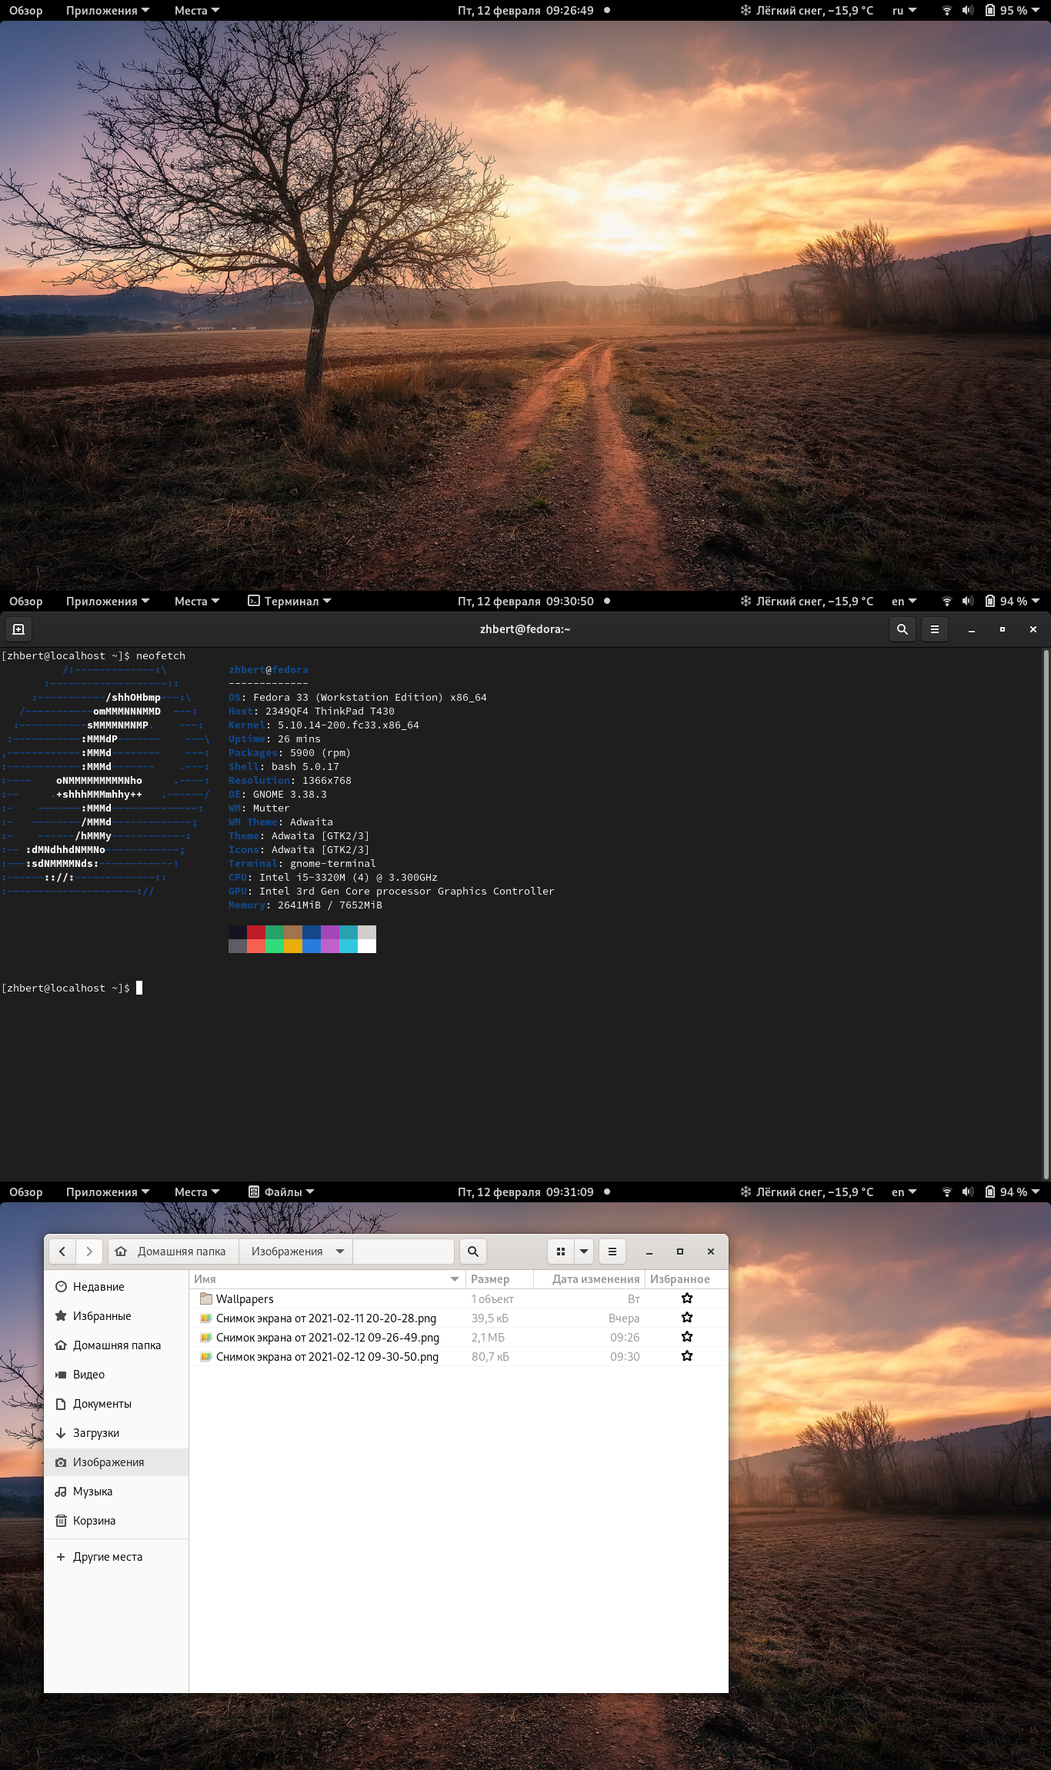The height and width of the screenshot is (1770, 1051).
Task: Open Приложения in the 09:30:50 top bar
Action: point(108,602)
